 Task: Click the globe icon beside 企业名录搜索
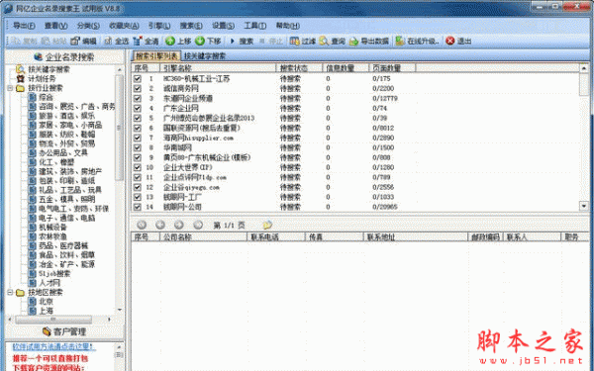click(x=38, y=56)
